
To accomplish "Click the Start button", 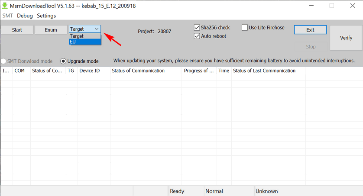I will tap(17, 30).
